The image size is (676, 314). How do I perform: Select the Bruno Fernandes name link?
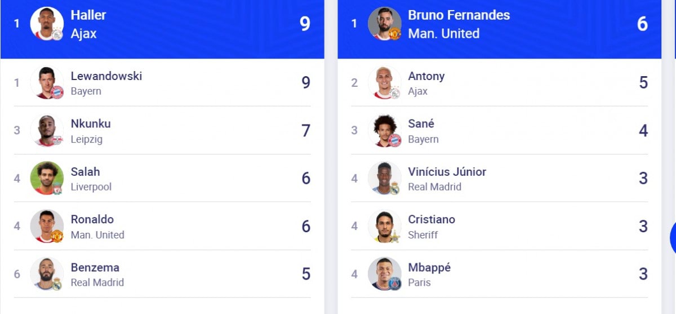pyautogui.click(x=459, y=15)
